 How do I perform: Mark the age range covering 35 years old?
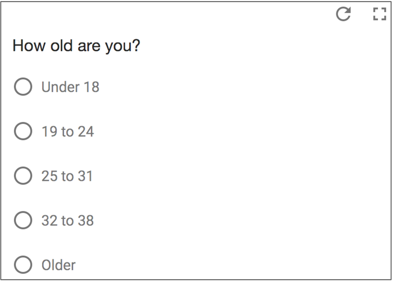click(x=23, y=220)
